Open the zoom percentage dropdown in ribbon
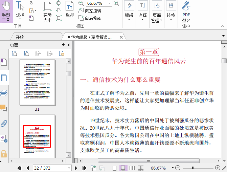Image resolution: width=227 pixels, height=172 pixels. click(110, 3)
